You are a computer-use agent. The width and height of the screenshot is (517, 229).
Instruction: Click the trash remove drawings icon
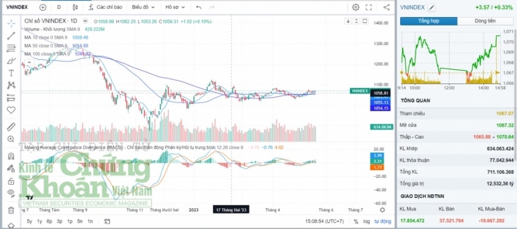pos(11,210)
